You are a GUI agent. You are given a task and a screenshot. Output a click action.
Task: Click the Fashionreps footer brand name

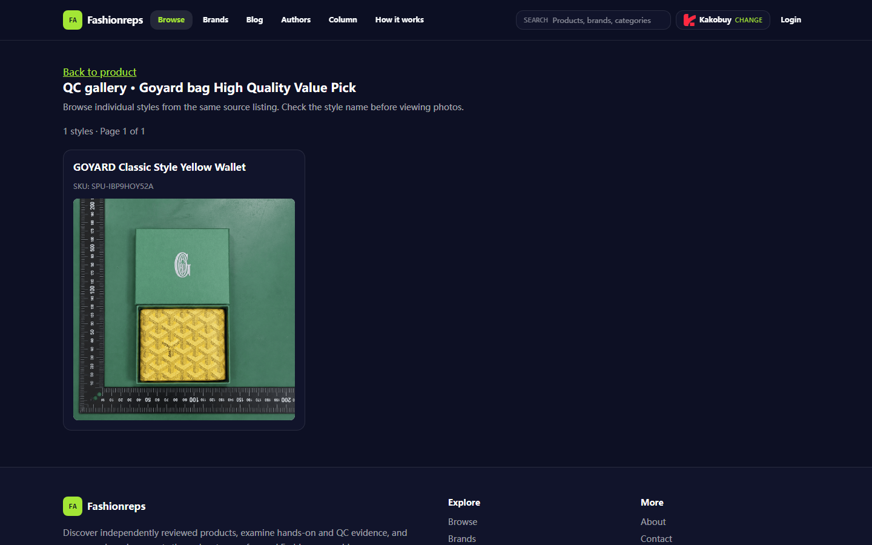[116, 506]
